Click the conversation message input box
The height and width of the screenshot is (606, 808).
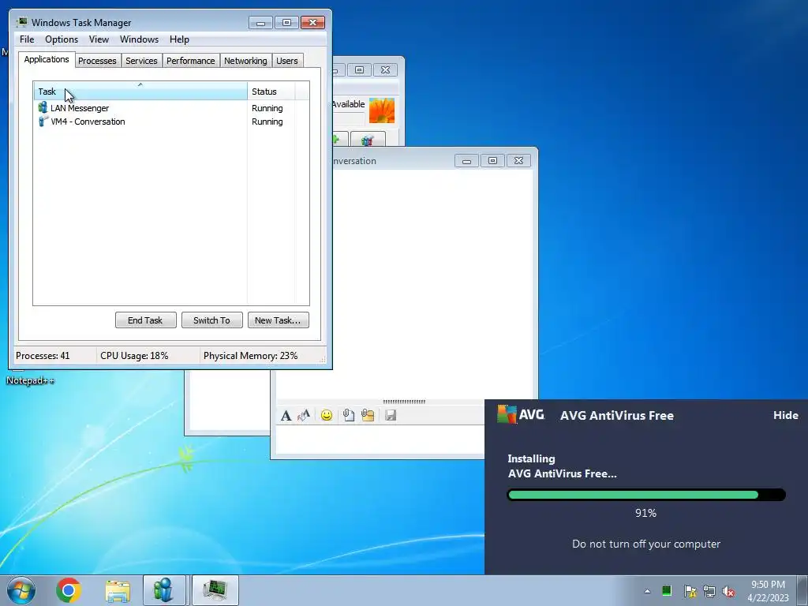click(x=380, y=439)
